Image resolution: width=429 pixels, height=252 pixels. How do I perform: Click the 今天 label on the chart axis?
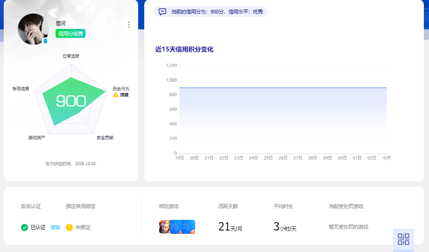point(387,158)
